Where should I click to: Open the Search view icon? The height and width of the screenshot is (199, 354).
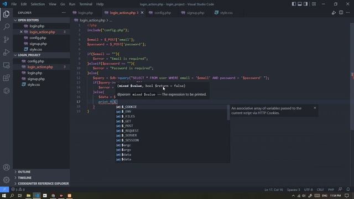click(6, 27)
